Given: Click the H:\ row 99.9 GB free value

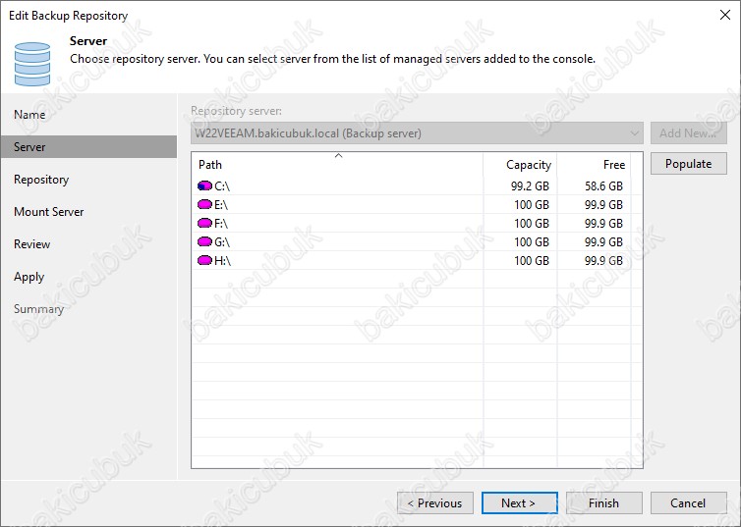Looking at the screenshot, I should click(603, 260).
